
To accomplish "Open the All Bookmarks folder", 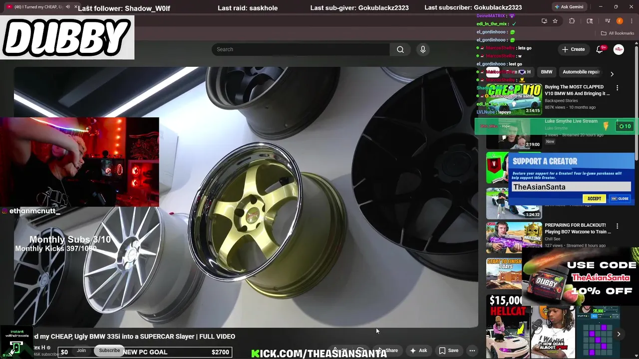I will click(618, 33).
